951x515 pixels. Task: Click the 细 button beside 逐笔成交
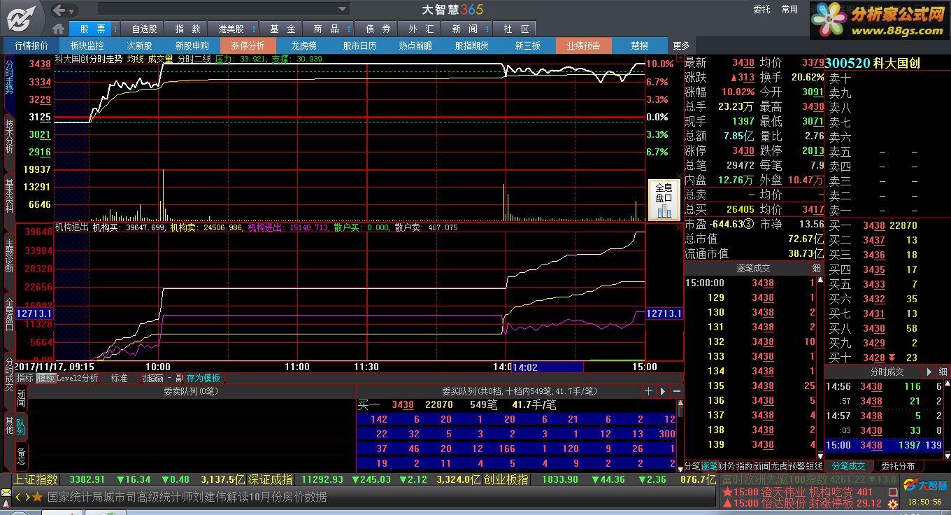pos(817,268)
